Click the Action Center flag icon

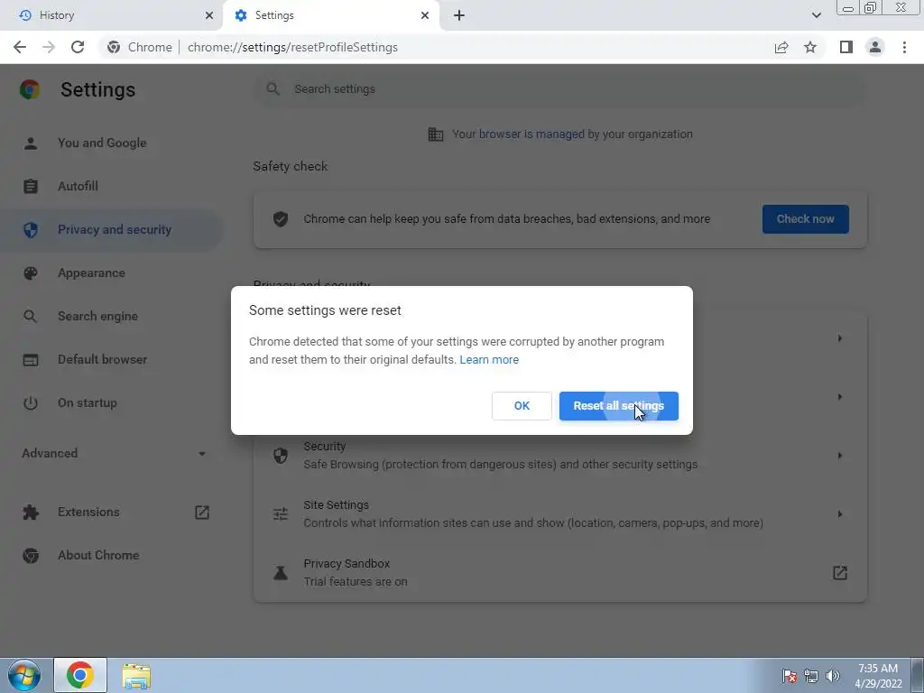790,675
